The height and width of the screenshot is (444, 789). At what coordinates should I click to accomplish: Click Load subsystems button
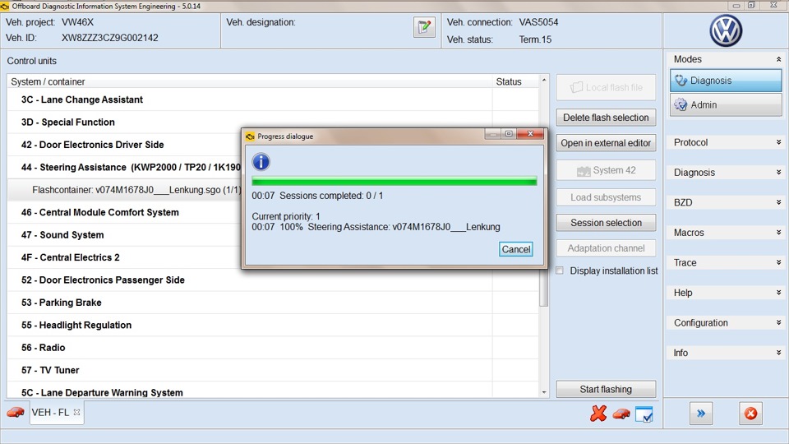(x=606, y=197)
